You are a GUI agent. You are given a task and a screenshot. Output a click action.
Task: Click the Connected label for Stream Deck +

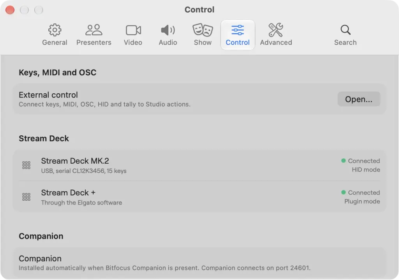coord(364,192)
